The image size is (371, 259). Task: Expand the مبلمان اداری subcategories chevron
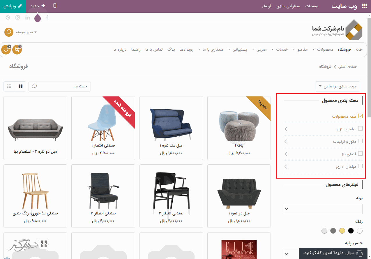[286, 167]
